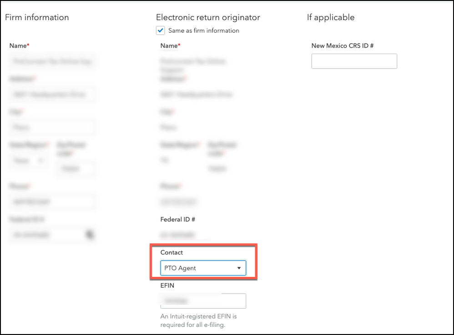Select the Firm information Phone field

click(52, 202)
